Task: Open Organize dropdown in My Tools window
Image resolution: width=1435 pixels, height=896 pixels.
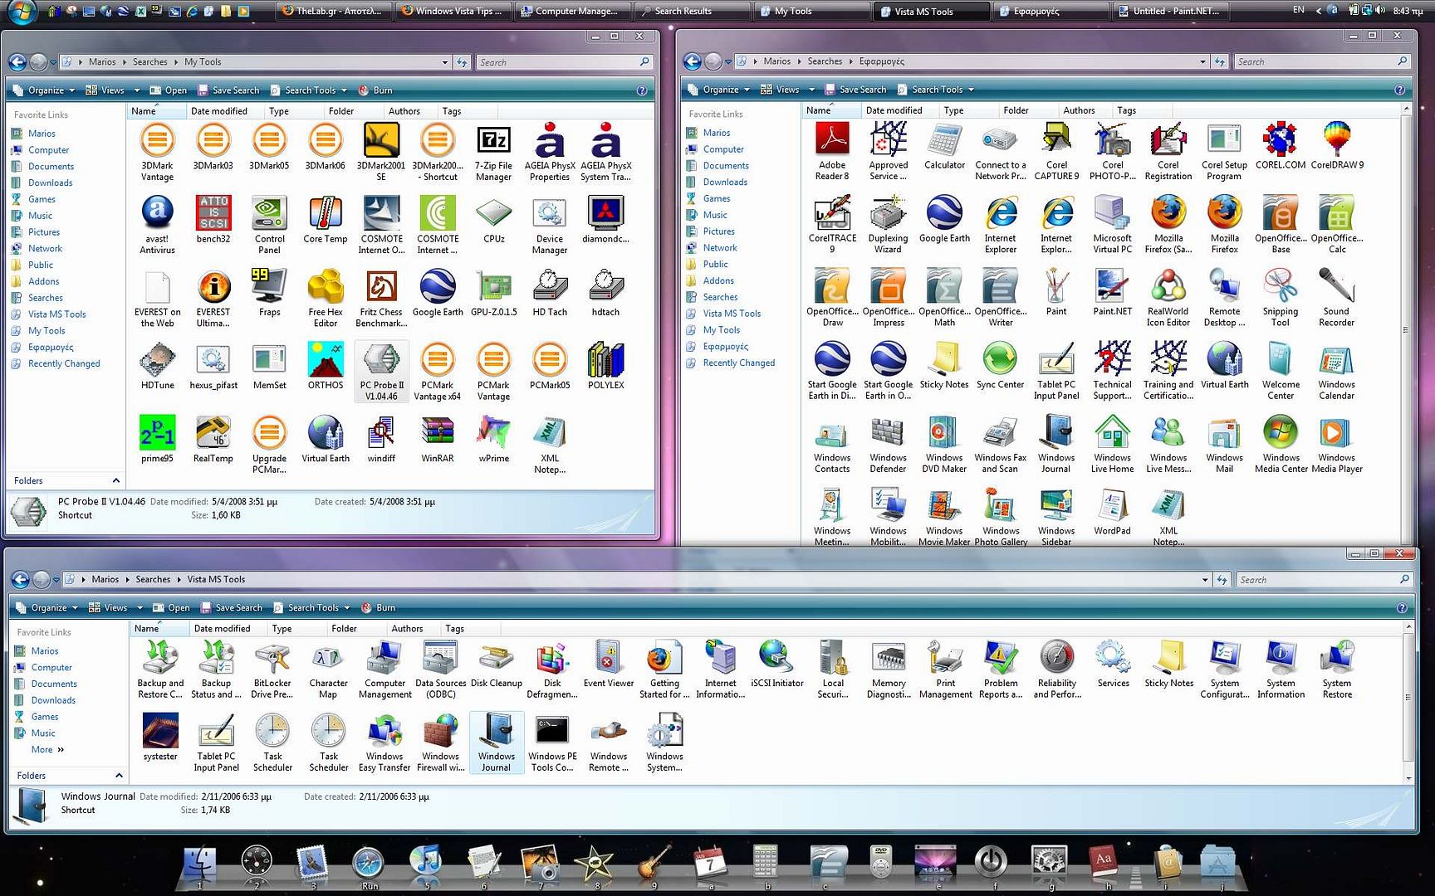Action: pyautogui.click(x=46, y=90)
